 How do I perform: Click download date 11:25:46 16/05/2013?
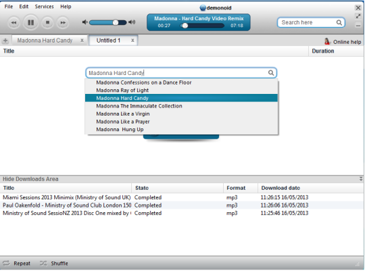(x=284, y=213)
